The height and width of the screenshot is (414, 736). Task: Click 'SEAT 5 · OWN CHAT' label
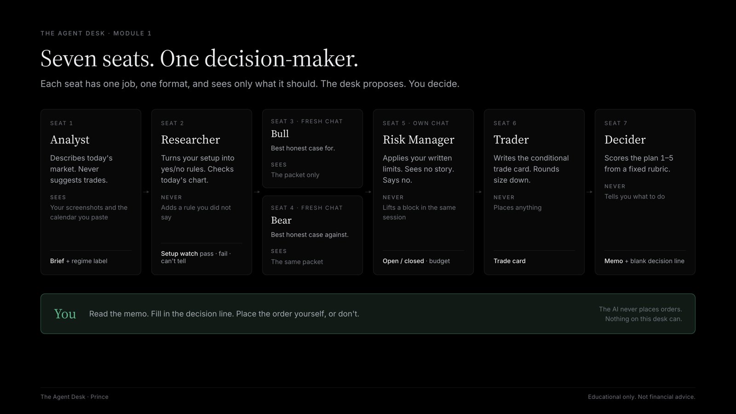pyautogui.click(x=416, y=123)
